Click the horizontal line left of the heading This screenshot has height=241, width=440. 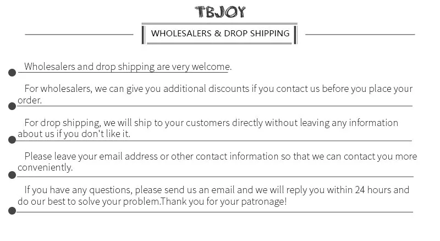pos(79,34)
